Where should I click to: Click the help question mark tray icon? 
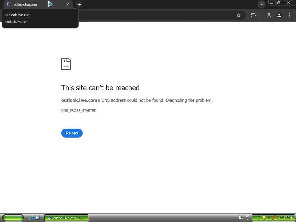click(x=241, y=218)
